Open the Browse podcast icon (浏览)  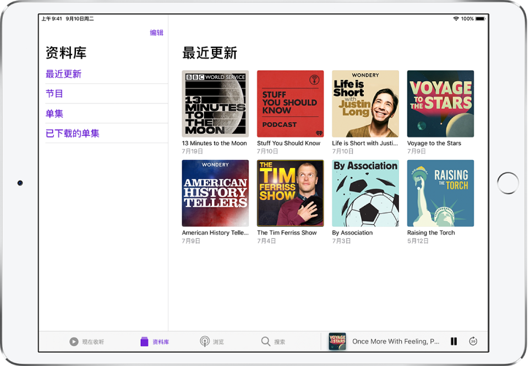click(x=205, y=342)
